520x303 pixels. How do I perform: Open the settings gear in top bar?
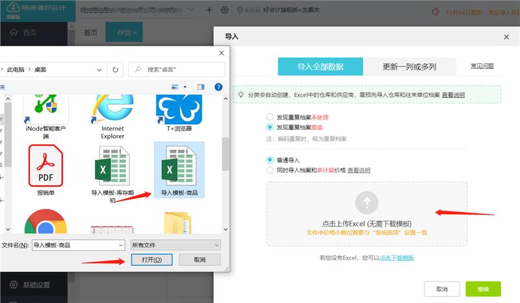pos(225,10)
